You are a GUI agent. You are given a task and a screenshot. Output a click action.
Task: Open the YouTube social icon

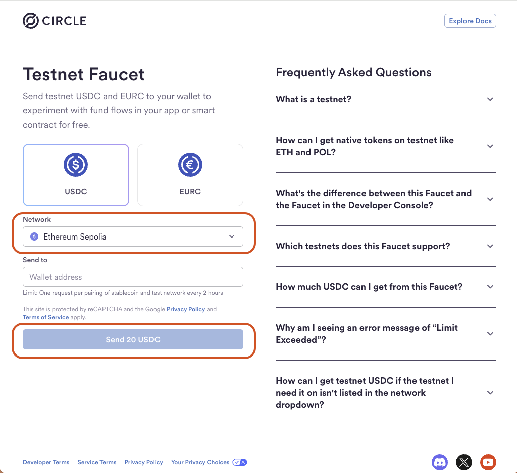click(488, 462)
